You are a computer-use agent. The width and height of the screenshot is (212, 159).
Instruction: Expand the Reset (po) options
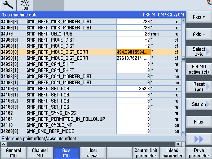click(199, 87)
